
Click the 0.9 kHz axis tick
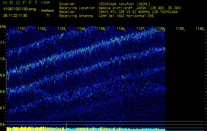tap(3, 75)
